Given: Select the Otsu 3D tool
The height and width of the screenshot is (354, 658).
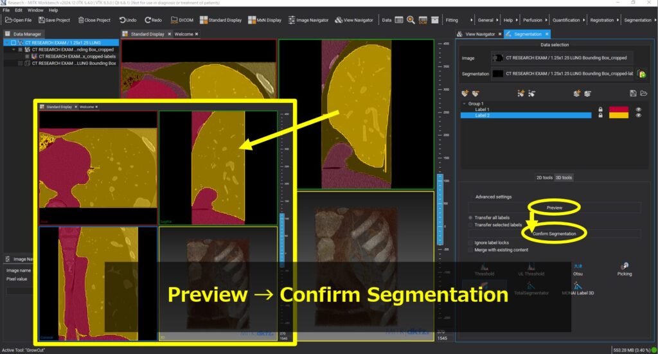Looking at the screenshot, I should (x=578, y=269).
